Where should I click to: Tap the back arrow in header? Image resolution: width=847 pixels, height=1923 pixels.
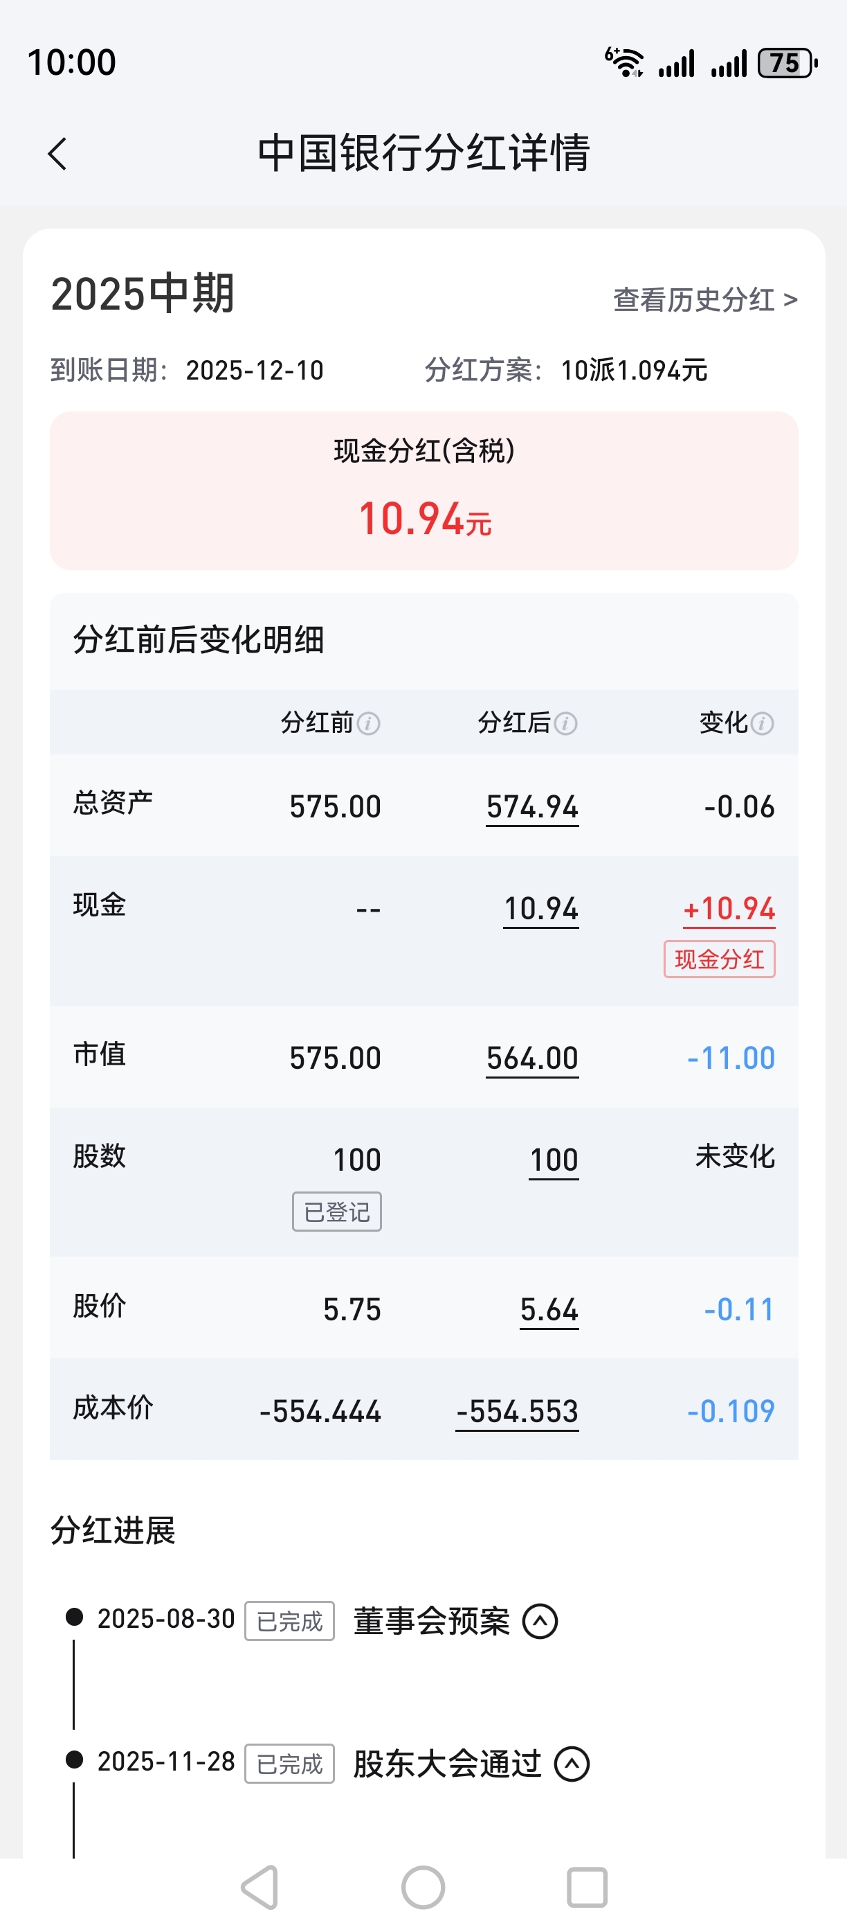coord(57,154)
